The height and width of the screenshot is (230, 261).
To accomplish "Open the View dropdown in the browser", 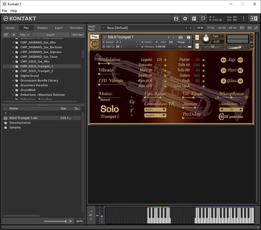I will pos(24,35).
